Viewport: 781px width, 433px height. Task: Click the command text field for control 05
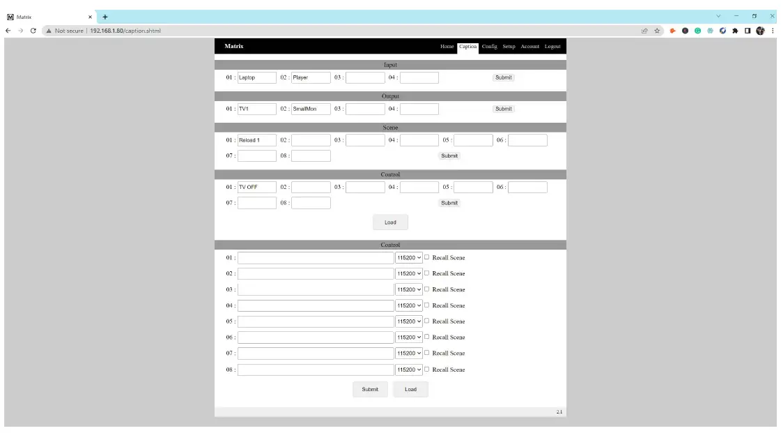[316, 321]
